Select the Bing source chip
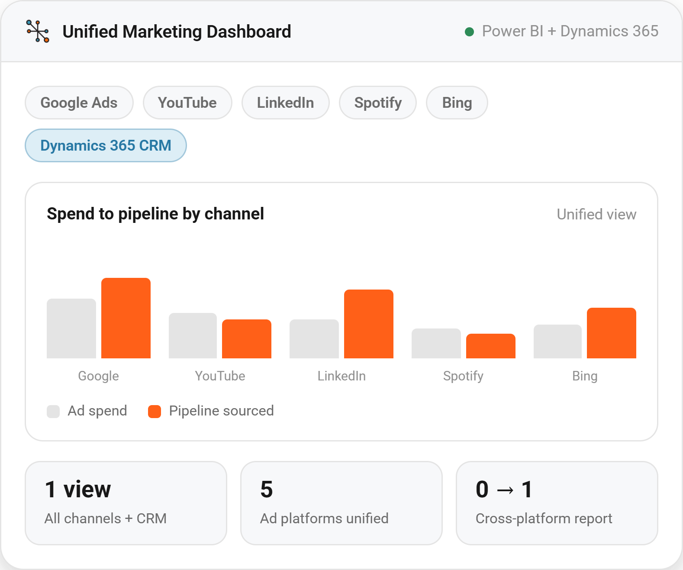 tap(457, 103)
